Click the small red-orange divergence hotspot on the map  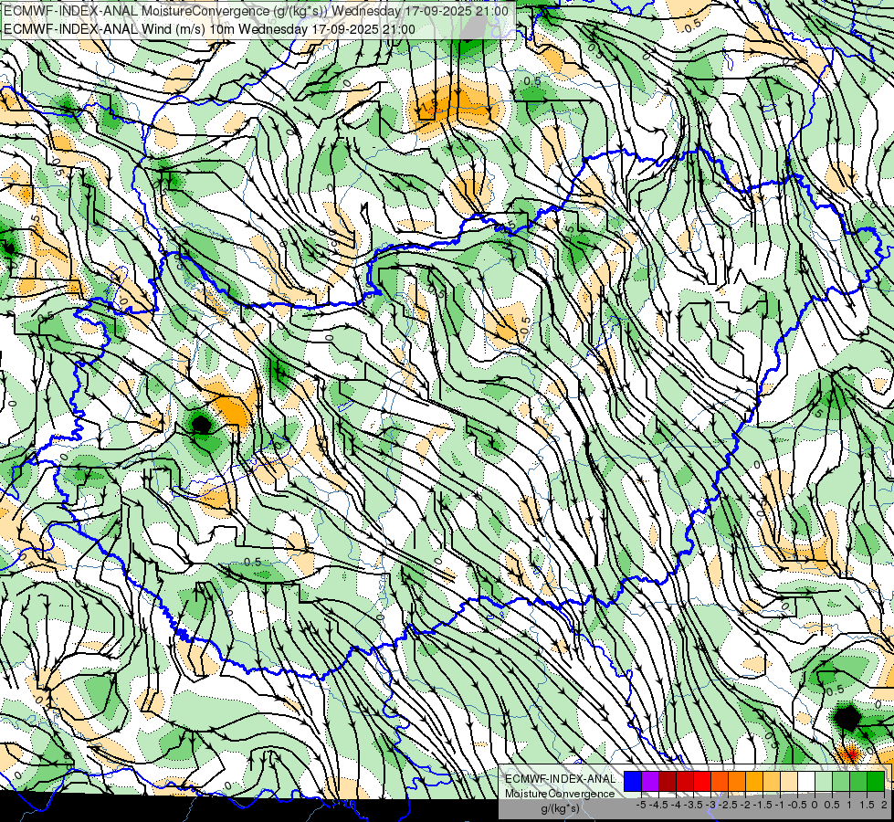(850, 754)
